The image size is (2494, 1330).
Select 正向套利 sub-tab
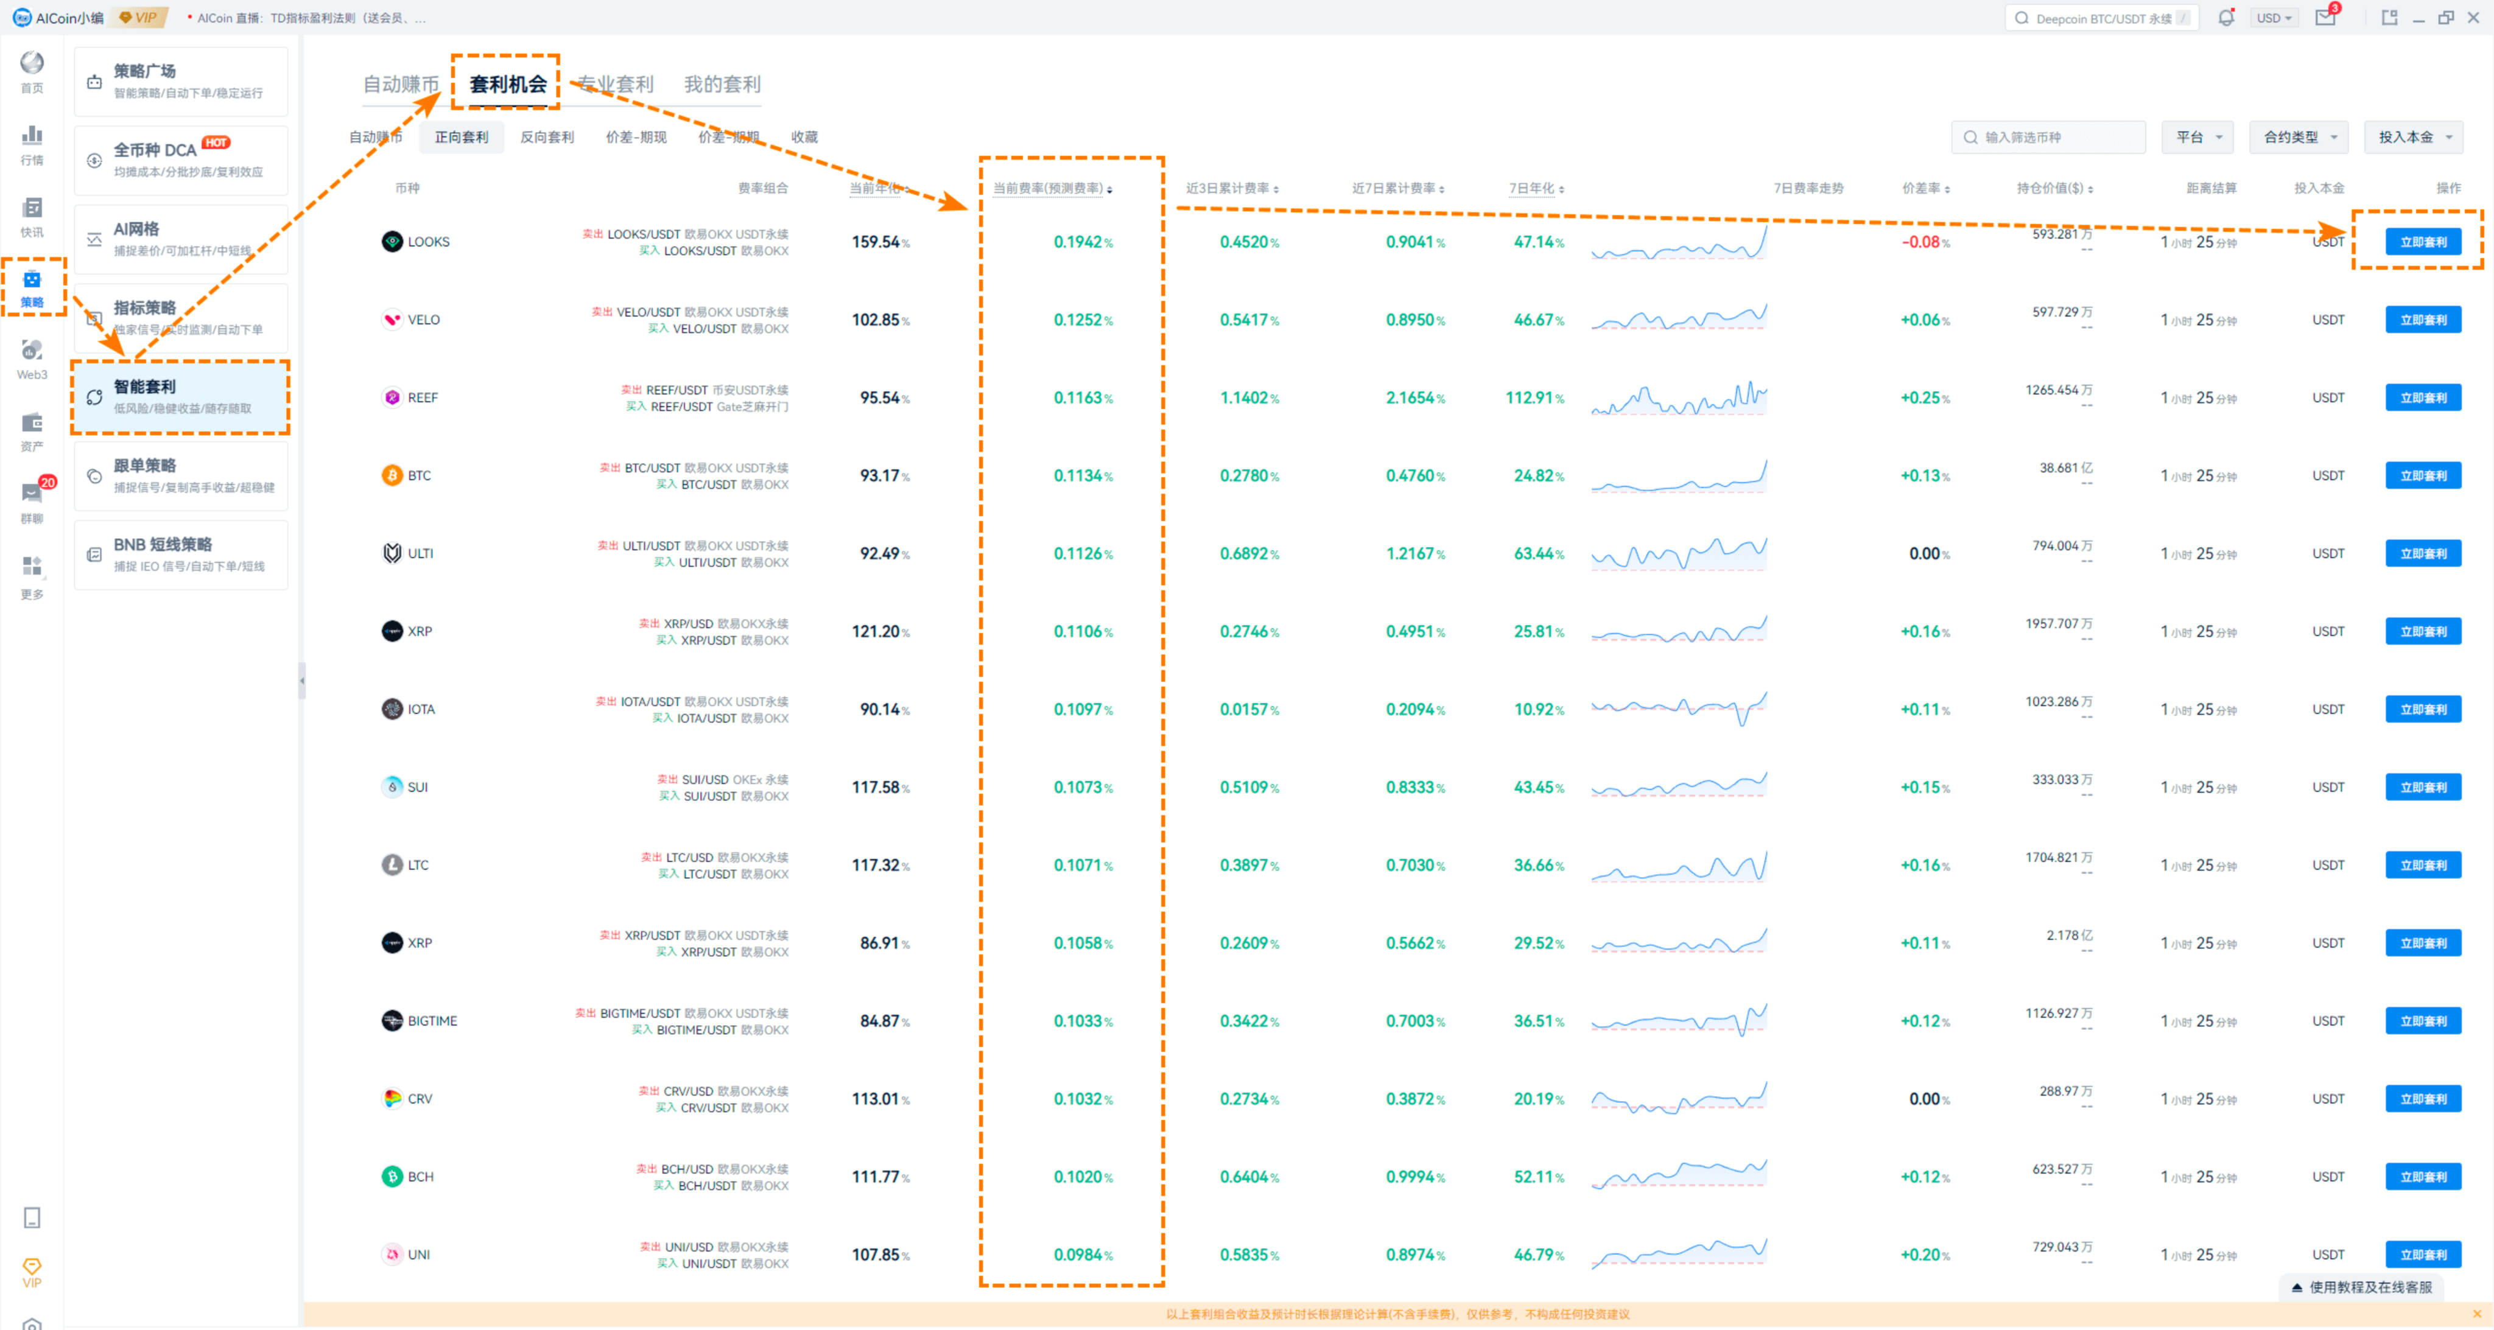pos(461,138)
